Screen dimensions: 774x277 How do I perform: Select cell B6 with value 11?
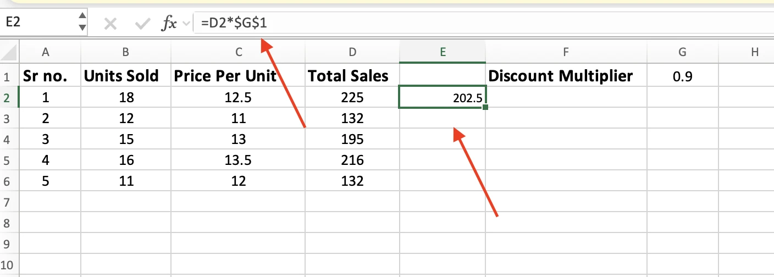click(126, 181)
